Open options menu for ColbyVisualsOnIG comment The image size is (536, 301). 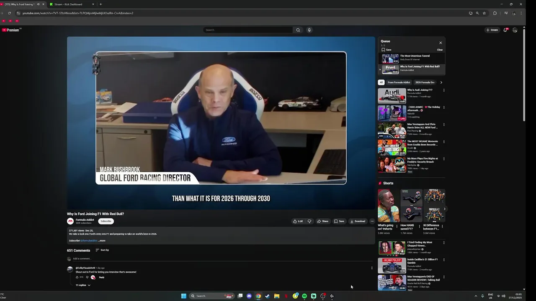coord(372,268)
